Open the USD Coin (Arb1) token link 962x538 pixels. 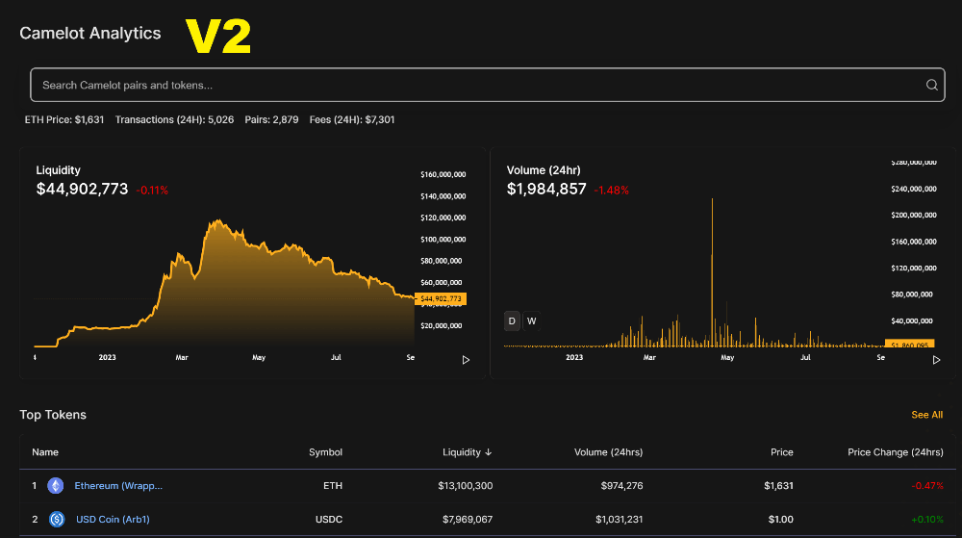pos(113,520)
